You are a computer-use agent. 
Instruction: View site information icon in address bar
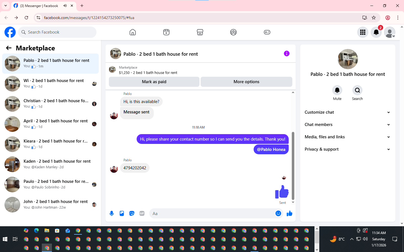[38, 18]
